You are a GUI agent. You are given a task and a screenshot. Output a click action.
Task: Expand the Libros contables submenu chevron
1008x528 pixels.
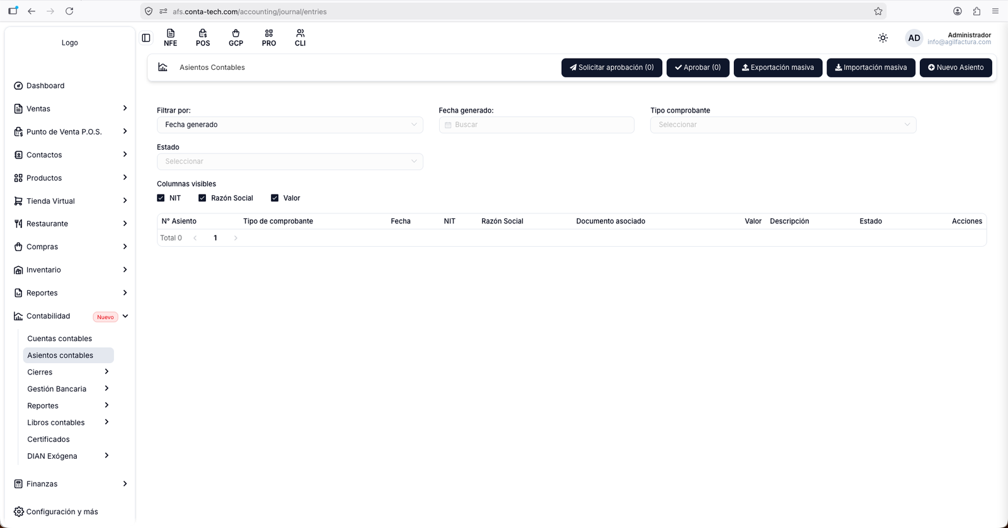106,422
